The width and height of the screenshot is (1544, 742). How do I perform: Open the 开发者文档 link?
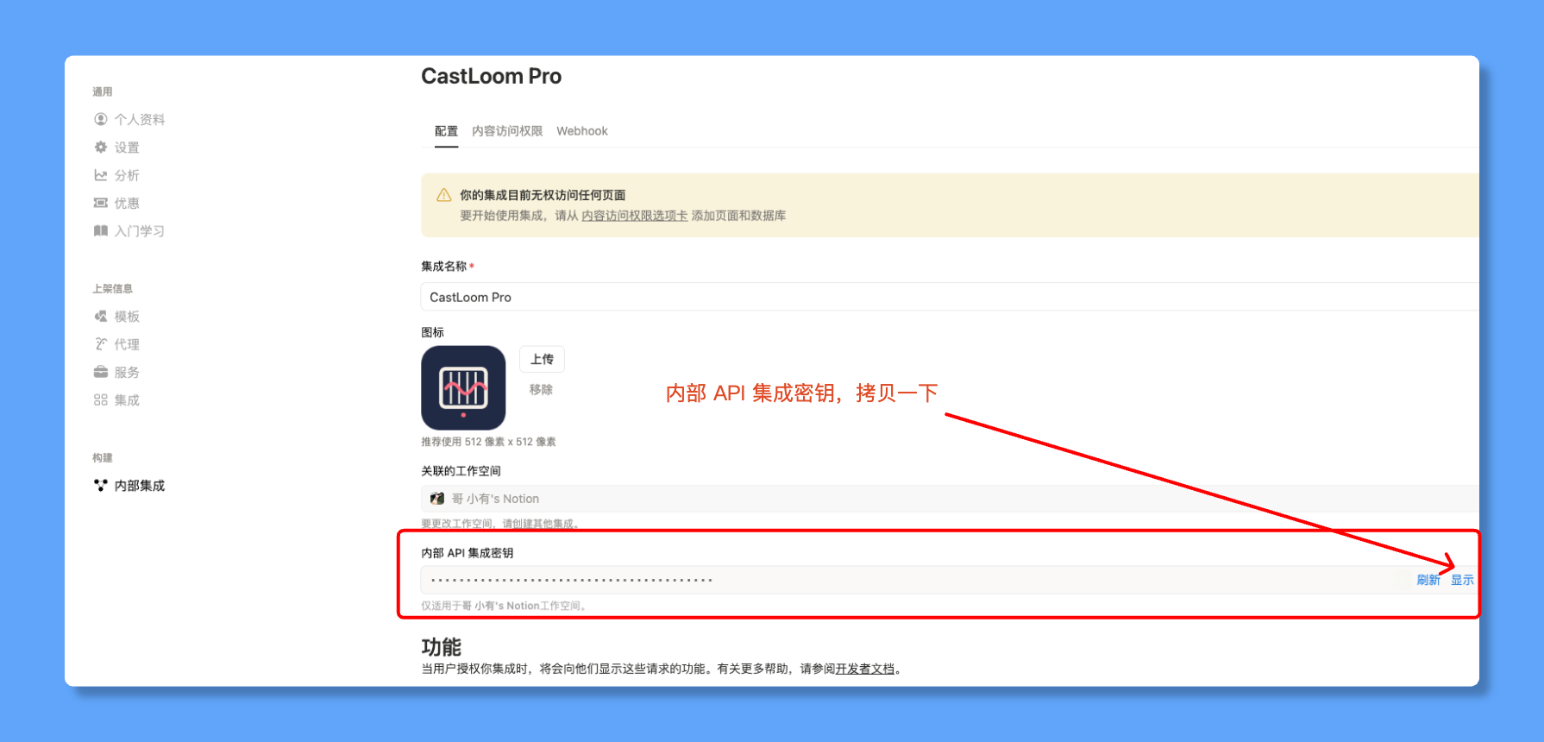(x=865, y=669)
